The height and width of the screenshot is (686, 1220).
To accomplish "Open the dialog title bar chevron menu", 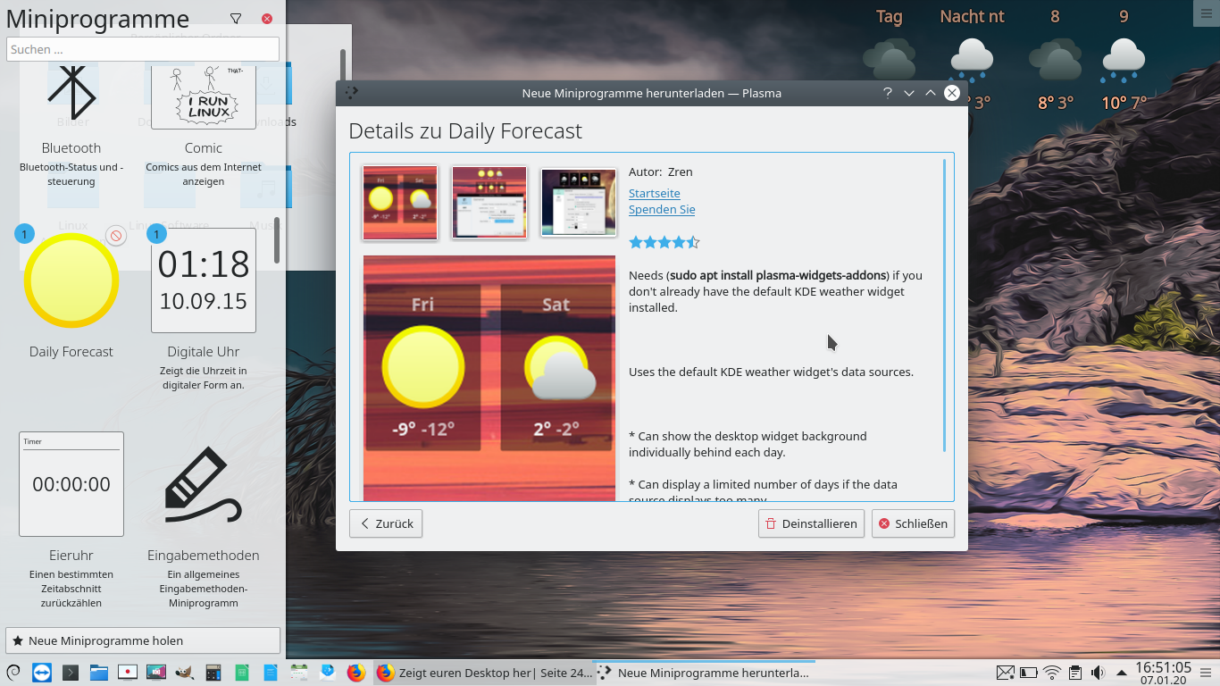I will (908, 93).
